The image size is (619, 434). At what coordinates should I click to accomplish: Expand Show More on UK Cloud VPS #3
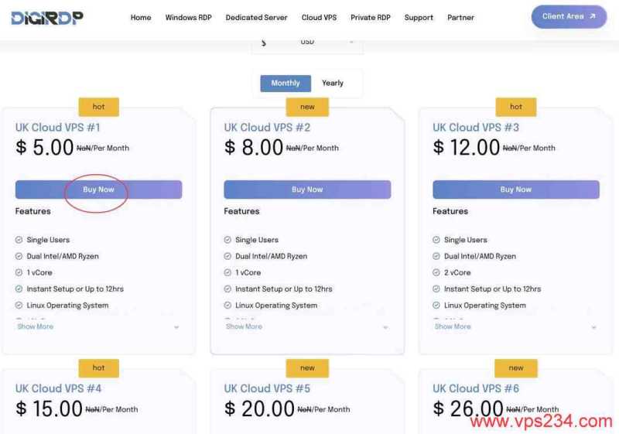point(453,326)
